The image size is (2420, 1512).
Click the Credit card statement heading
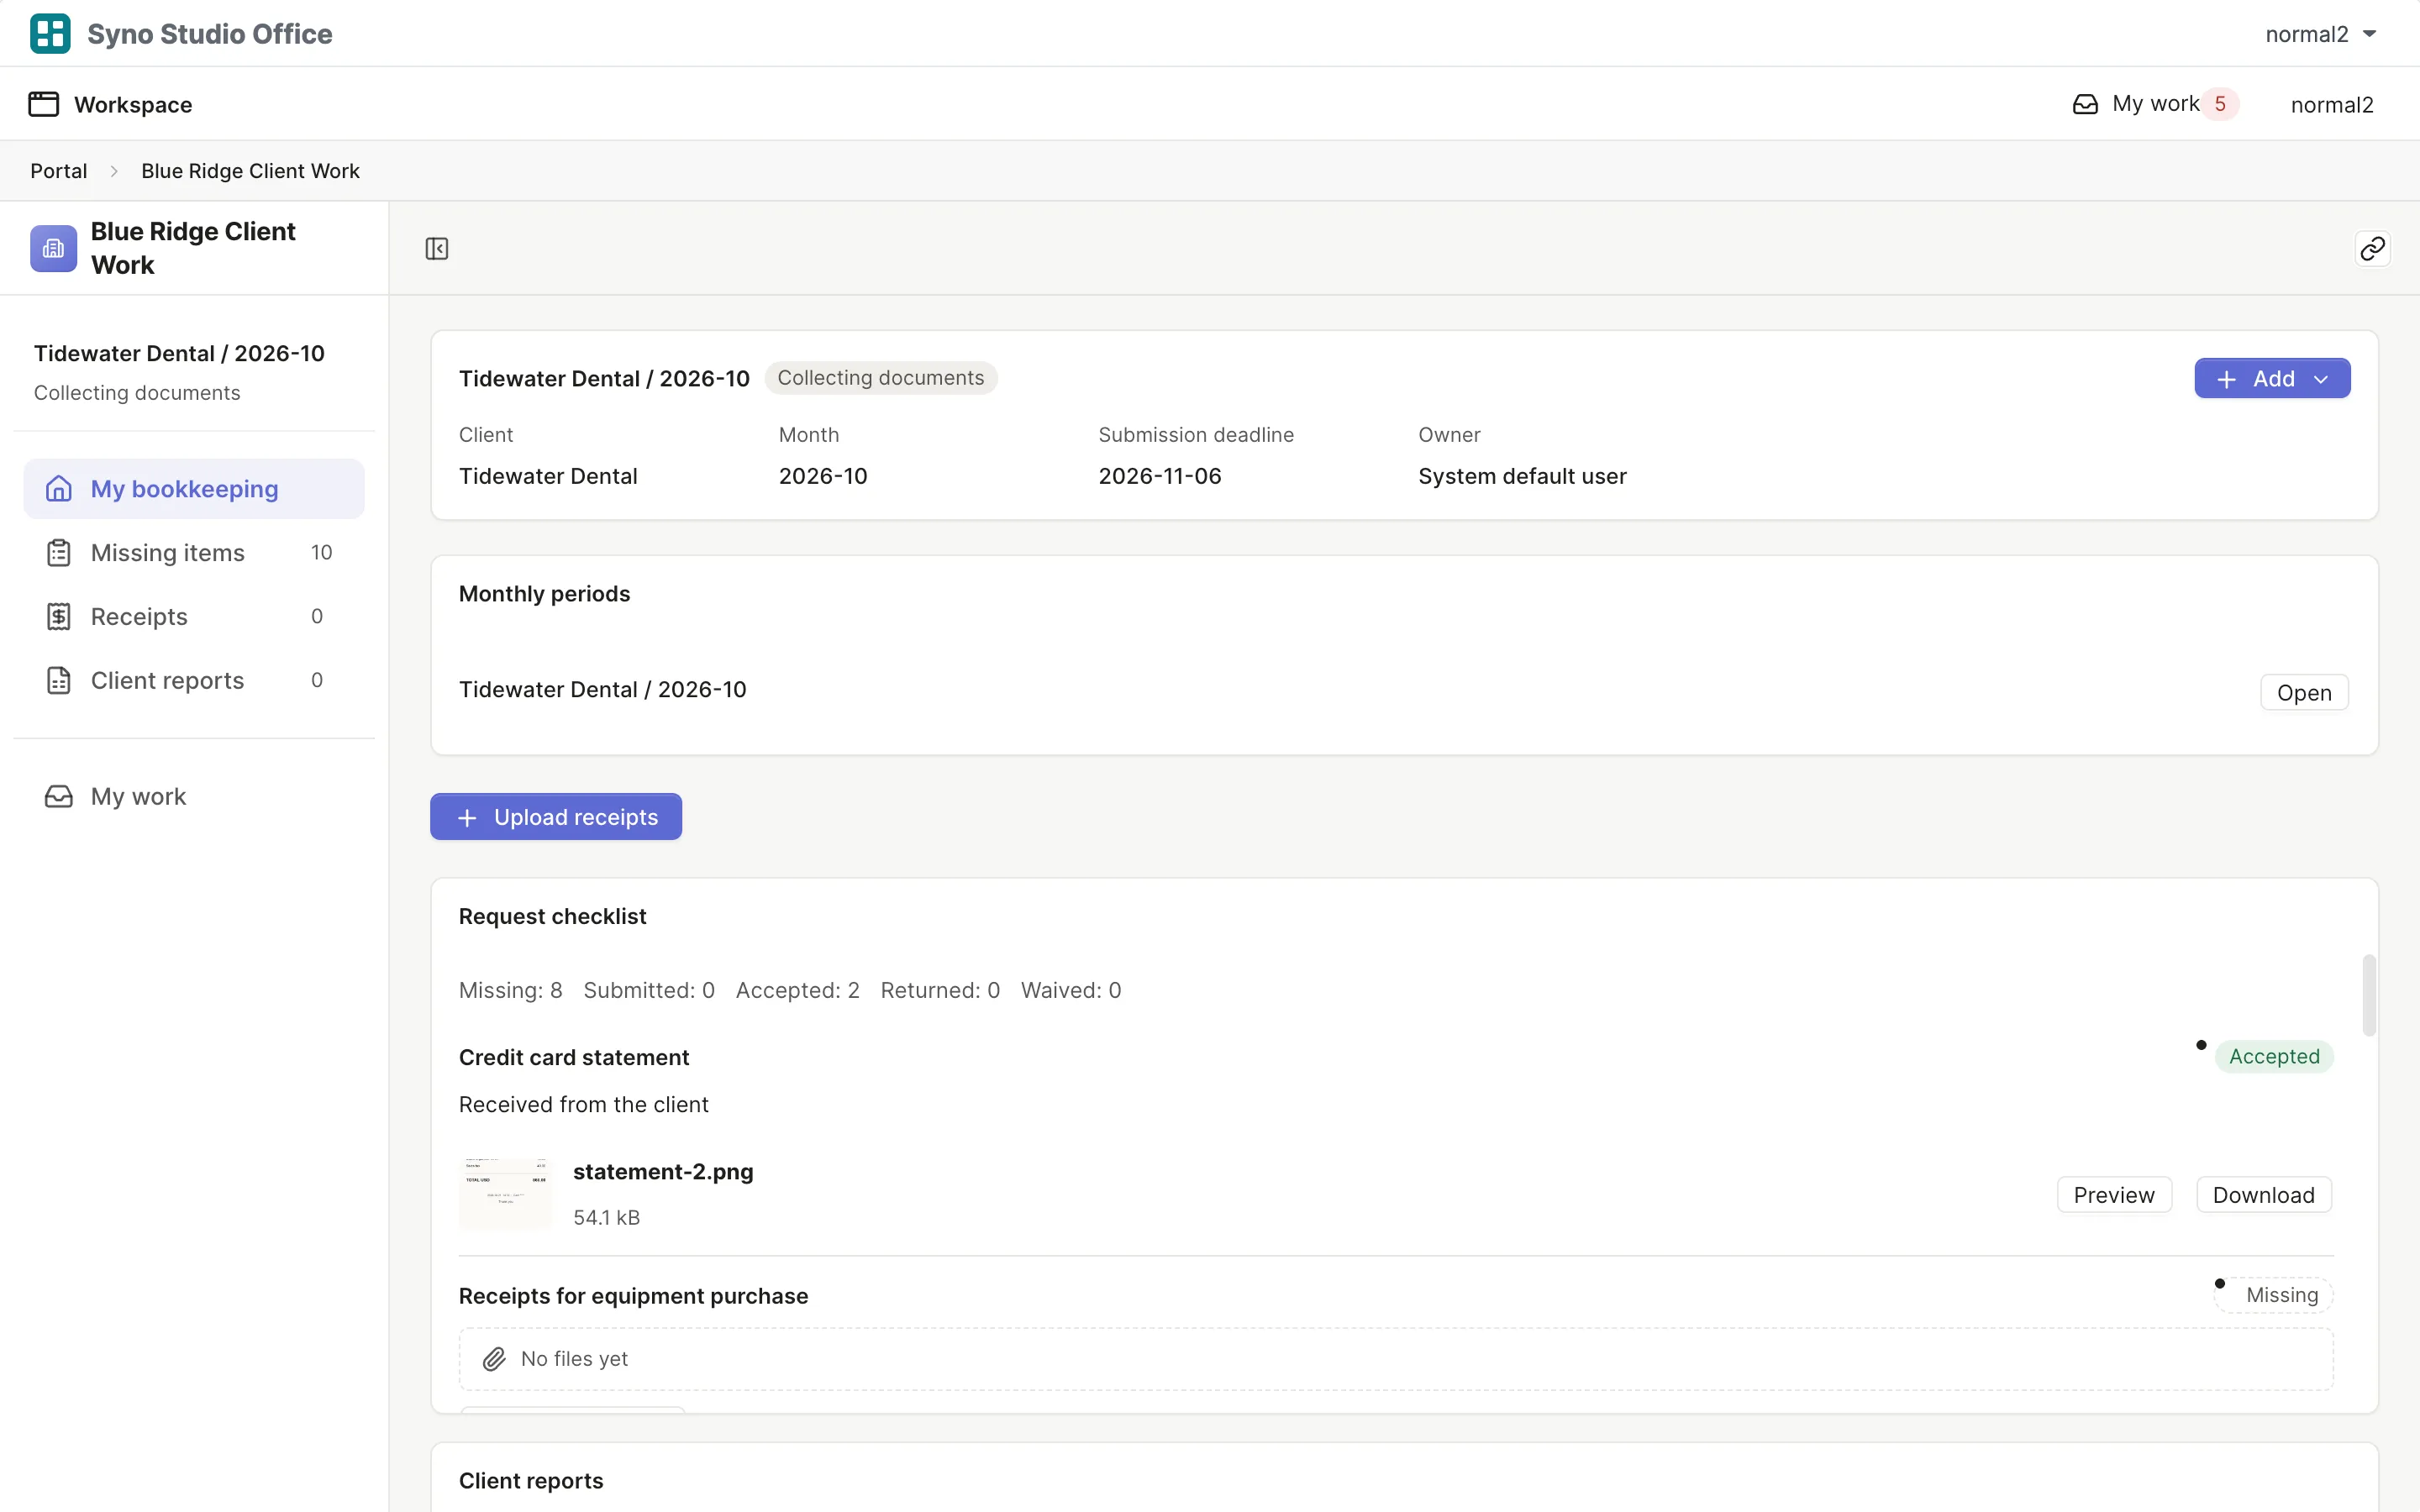(x=574, y=1058)
